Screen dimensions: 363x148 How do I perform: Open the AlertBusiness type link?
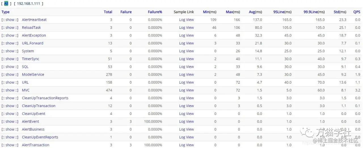[x=33, y=129]
